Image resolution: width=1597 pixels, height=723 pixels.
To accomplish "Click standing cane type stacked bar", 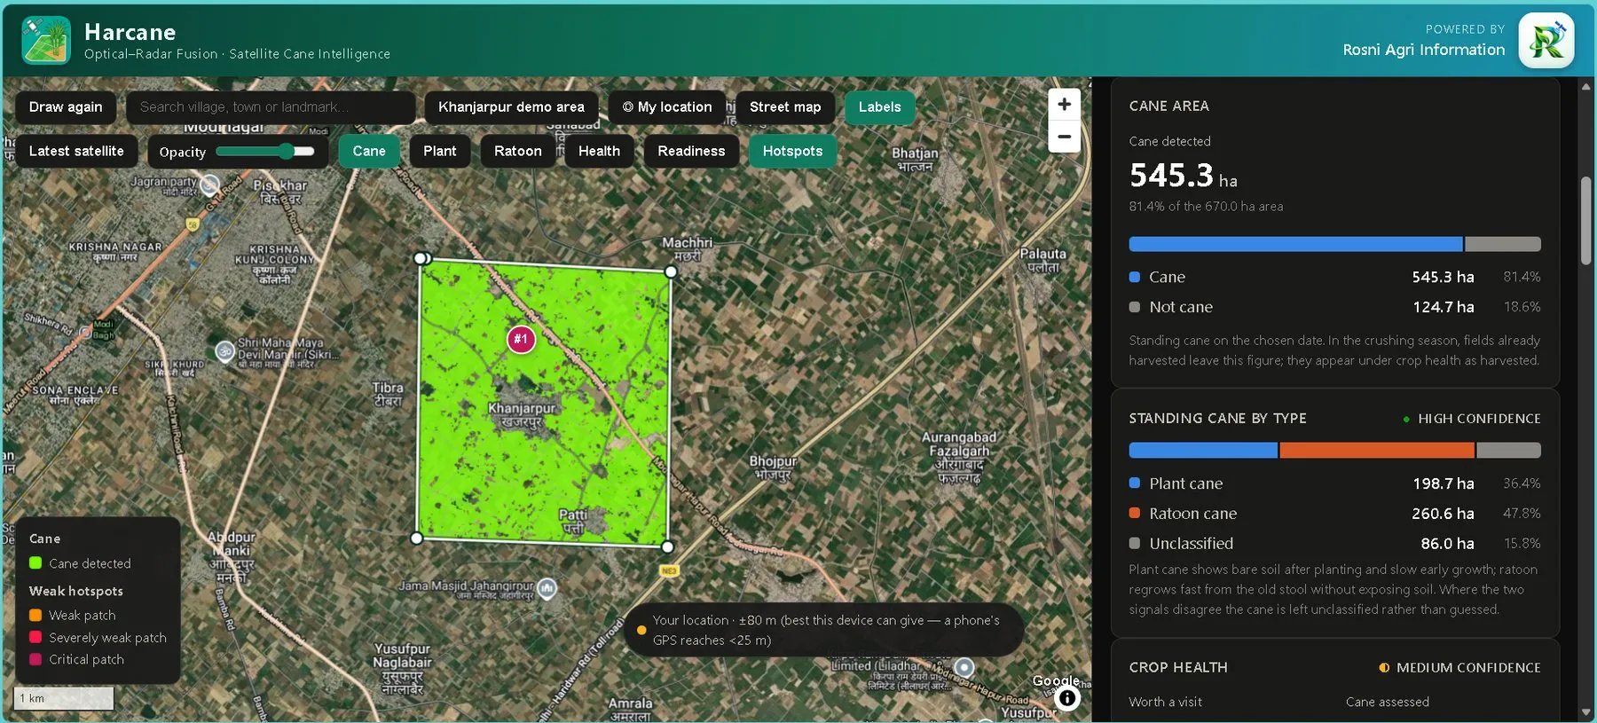I will coord(1334,451).
